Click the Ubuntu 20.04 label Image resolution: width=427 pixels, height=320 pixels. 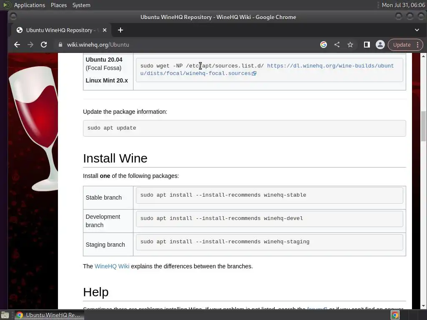(x=104, y=60)
